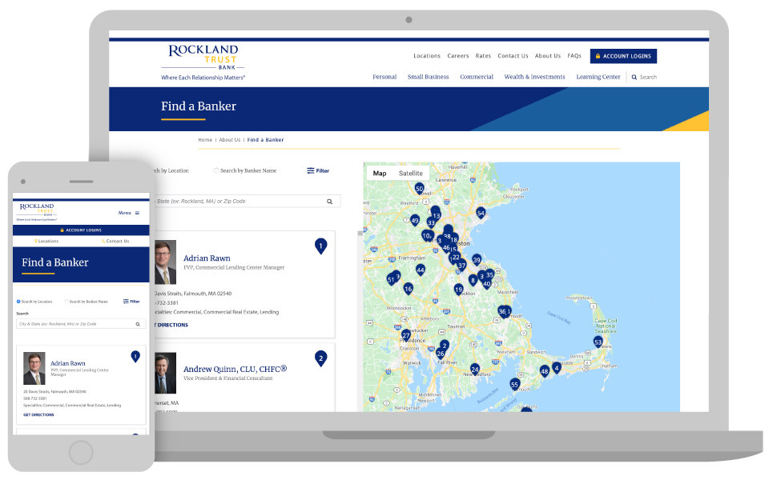
Task: Open the Small Business menu
Action: tap(428, 77)
